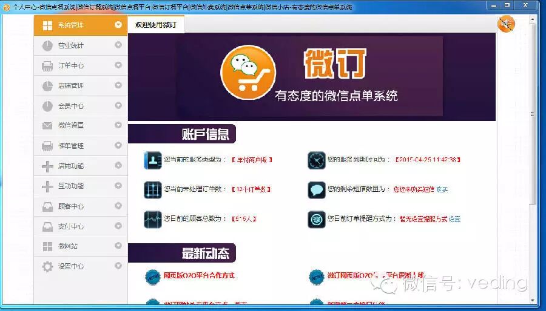546x311 pixels.
Task: Expand the 微网站 menu arrow
Action: pos(118,246)
